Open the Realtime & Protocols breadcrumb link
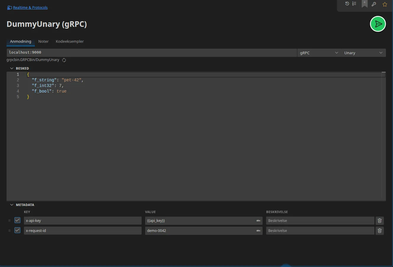The width and height of the screenshot is (393, 267). point(30,8)
